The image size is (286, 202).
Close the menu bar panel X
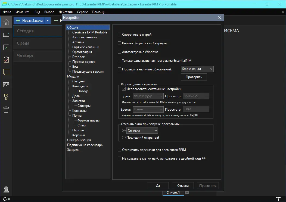tap(283, 12)
